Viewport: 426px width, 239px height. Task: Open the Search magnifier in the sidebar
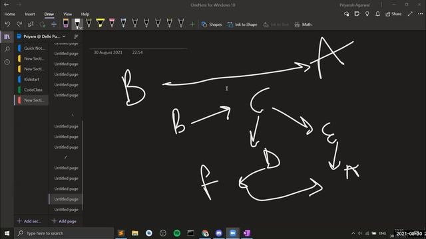pos(7,49)
